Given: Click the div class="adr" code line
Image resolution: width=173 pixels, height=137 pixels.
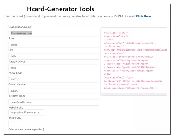Looking at the screenshot, I should point(115,53).
